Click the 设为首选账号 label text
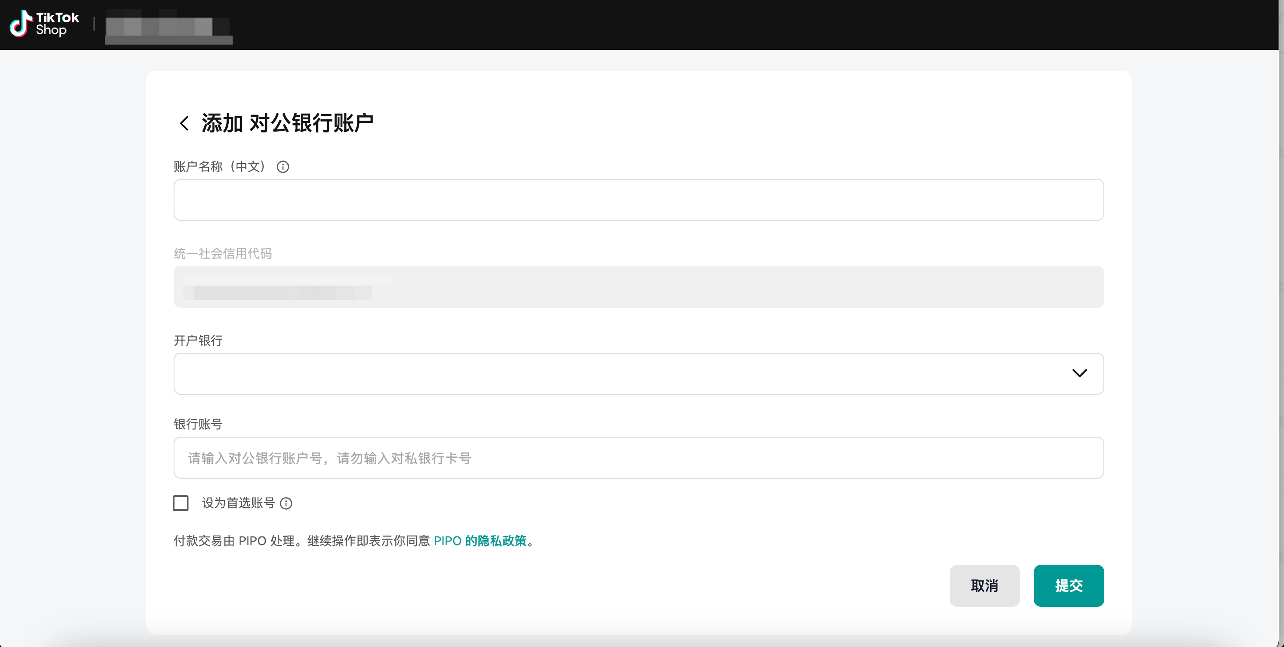1284x647 pixels. (238, 503)
